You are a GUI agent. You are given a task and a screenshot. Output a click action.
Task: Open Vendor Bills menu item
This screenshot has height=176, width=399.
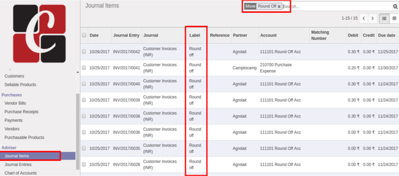pos(15,103)
